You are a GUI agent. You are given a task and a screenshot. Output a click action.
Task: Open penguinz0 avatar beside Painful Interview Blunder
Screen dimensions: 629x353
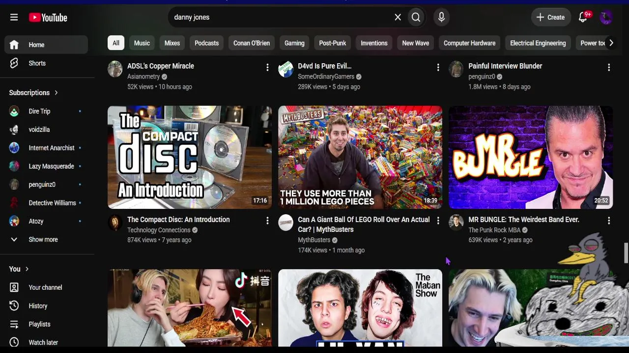click(x=456, y=69)
